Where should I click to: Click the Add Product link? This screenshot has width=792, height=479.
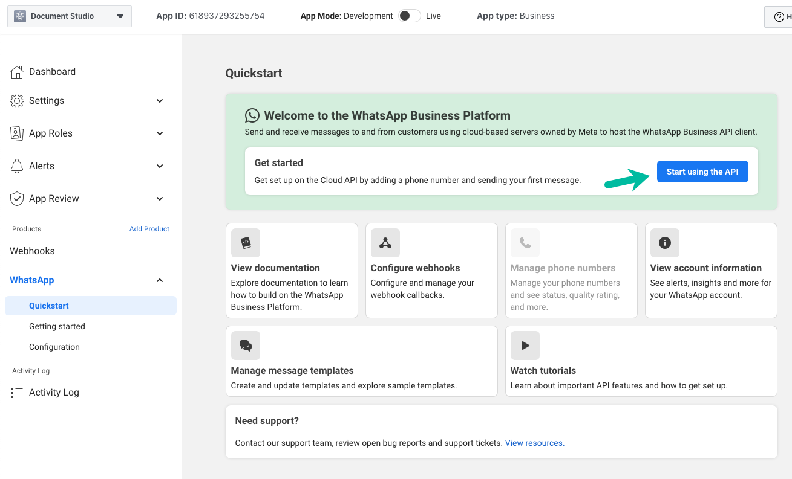[x=149, y=229]
